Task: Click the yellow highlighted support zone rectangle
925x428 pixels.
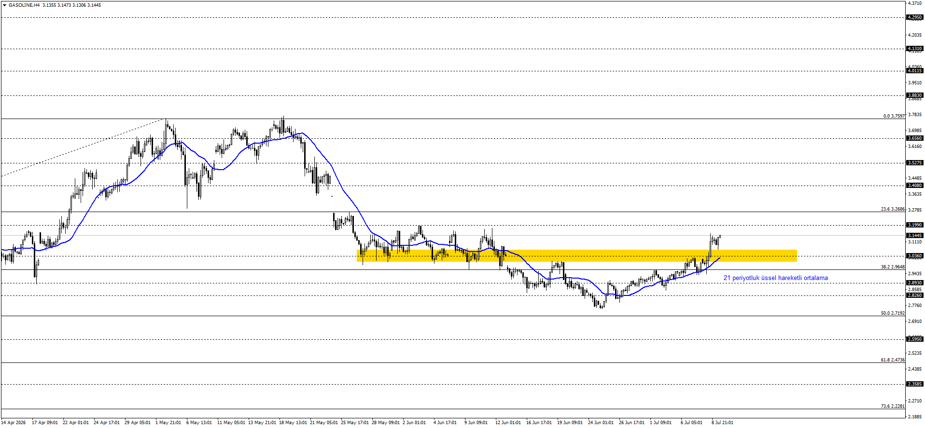Action: point(576,256)
